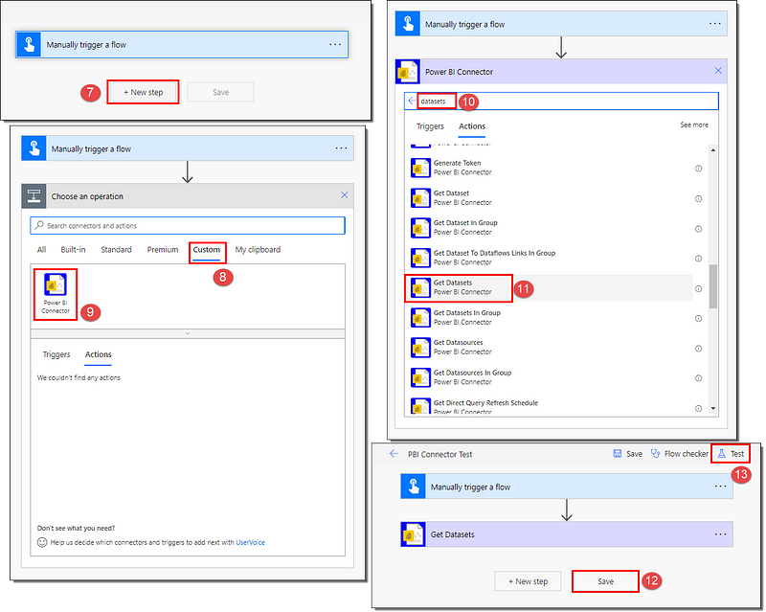This screenshot has height=612, width=766.
Task: Click the back arrow beside PBI Connector Test
Action: click(393, 454)
